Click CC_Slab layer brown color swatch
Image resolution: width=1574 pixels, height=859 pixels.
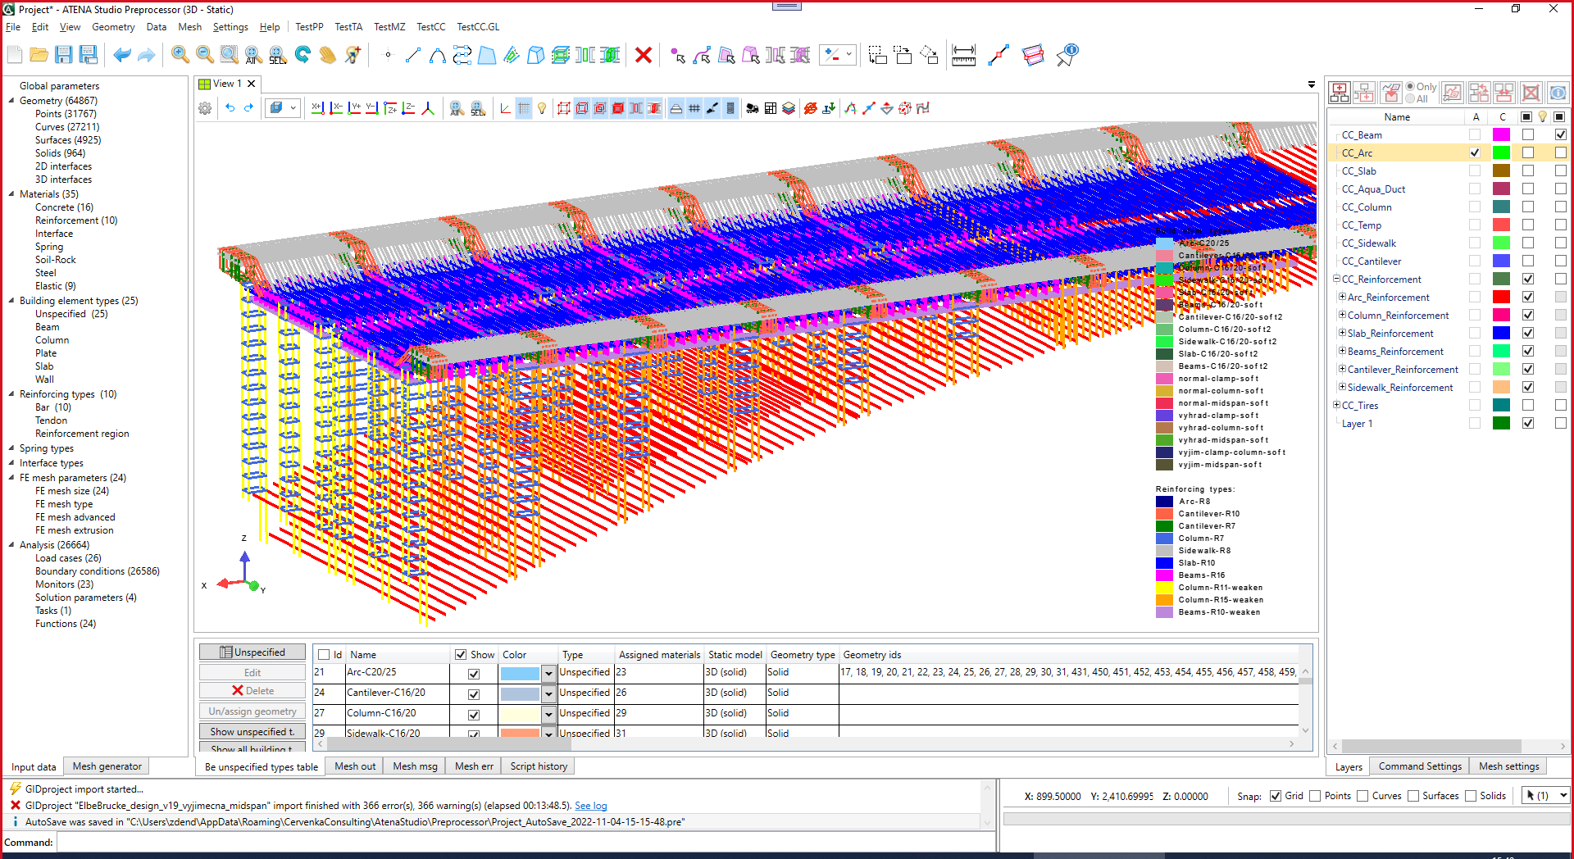click(1501, 170)
